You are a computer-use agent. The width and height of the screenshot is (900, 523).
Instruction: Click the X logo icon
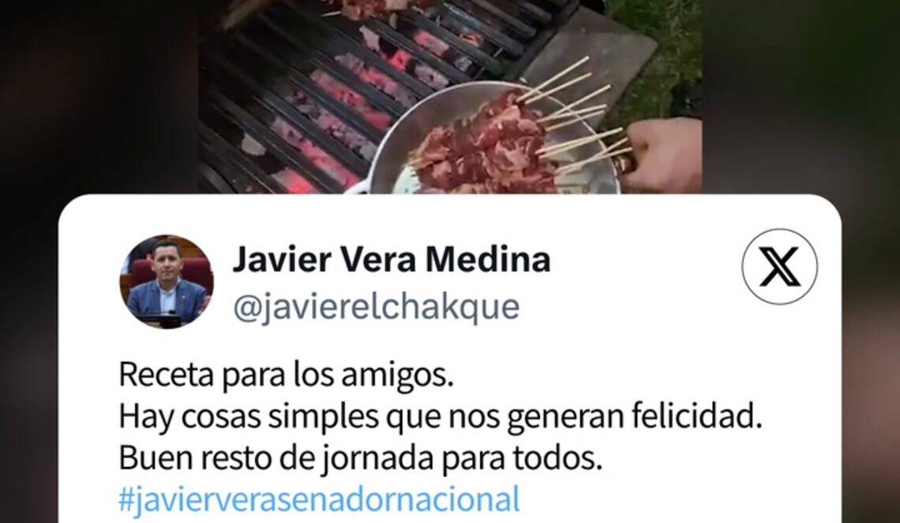pyautogui.click(x=779, y=267)
